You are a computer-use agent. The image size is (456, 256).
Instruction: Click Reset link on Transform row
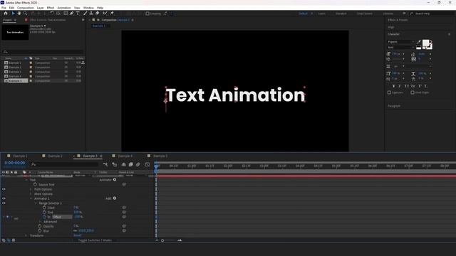(x=78, y=235)
